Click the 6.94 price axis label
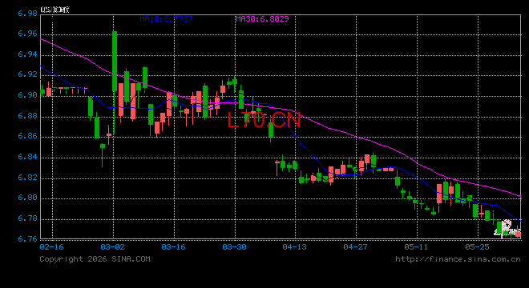This screenshot has height=288, width=529. click(28, 54)
